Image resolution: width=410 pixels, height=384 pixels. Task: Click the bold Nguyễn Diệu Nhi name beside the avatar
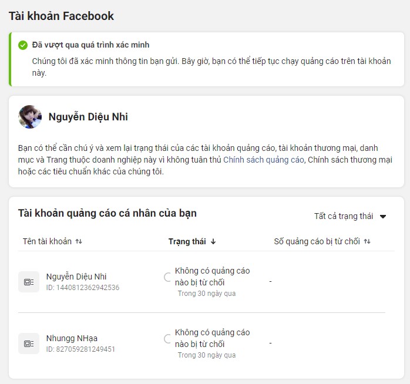click(x=88, y=117)
